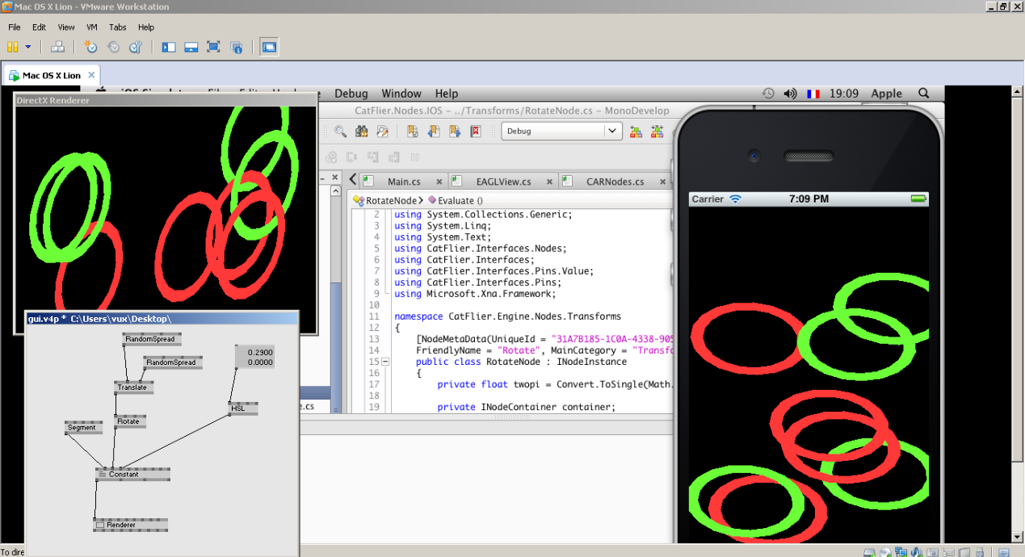Click the MonoDevelop magnifier search icon
Image resolution: width=1025 pixels, height=557 pixels.
tap(341, 131)
